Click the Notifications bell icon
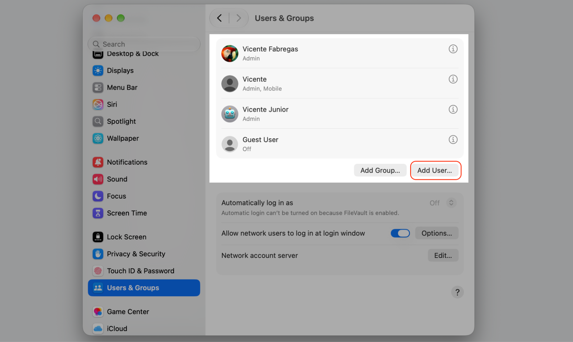The height and width of the screenshot is (342, 573). click(98, 162)
